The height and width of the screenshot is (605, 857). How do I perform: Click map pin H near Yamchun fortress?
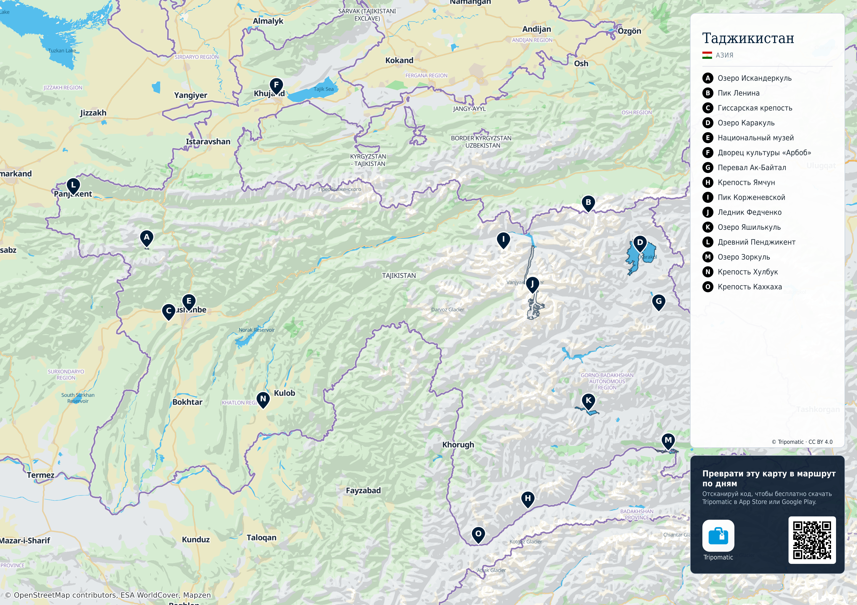pos(528,499)
